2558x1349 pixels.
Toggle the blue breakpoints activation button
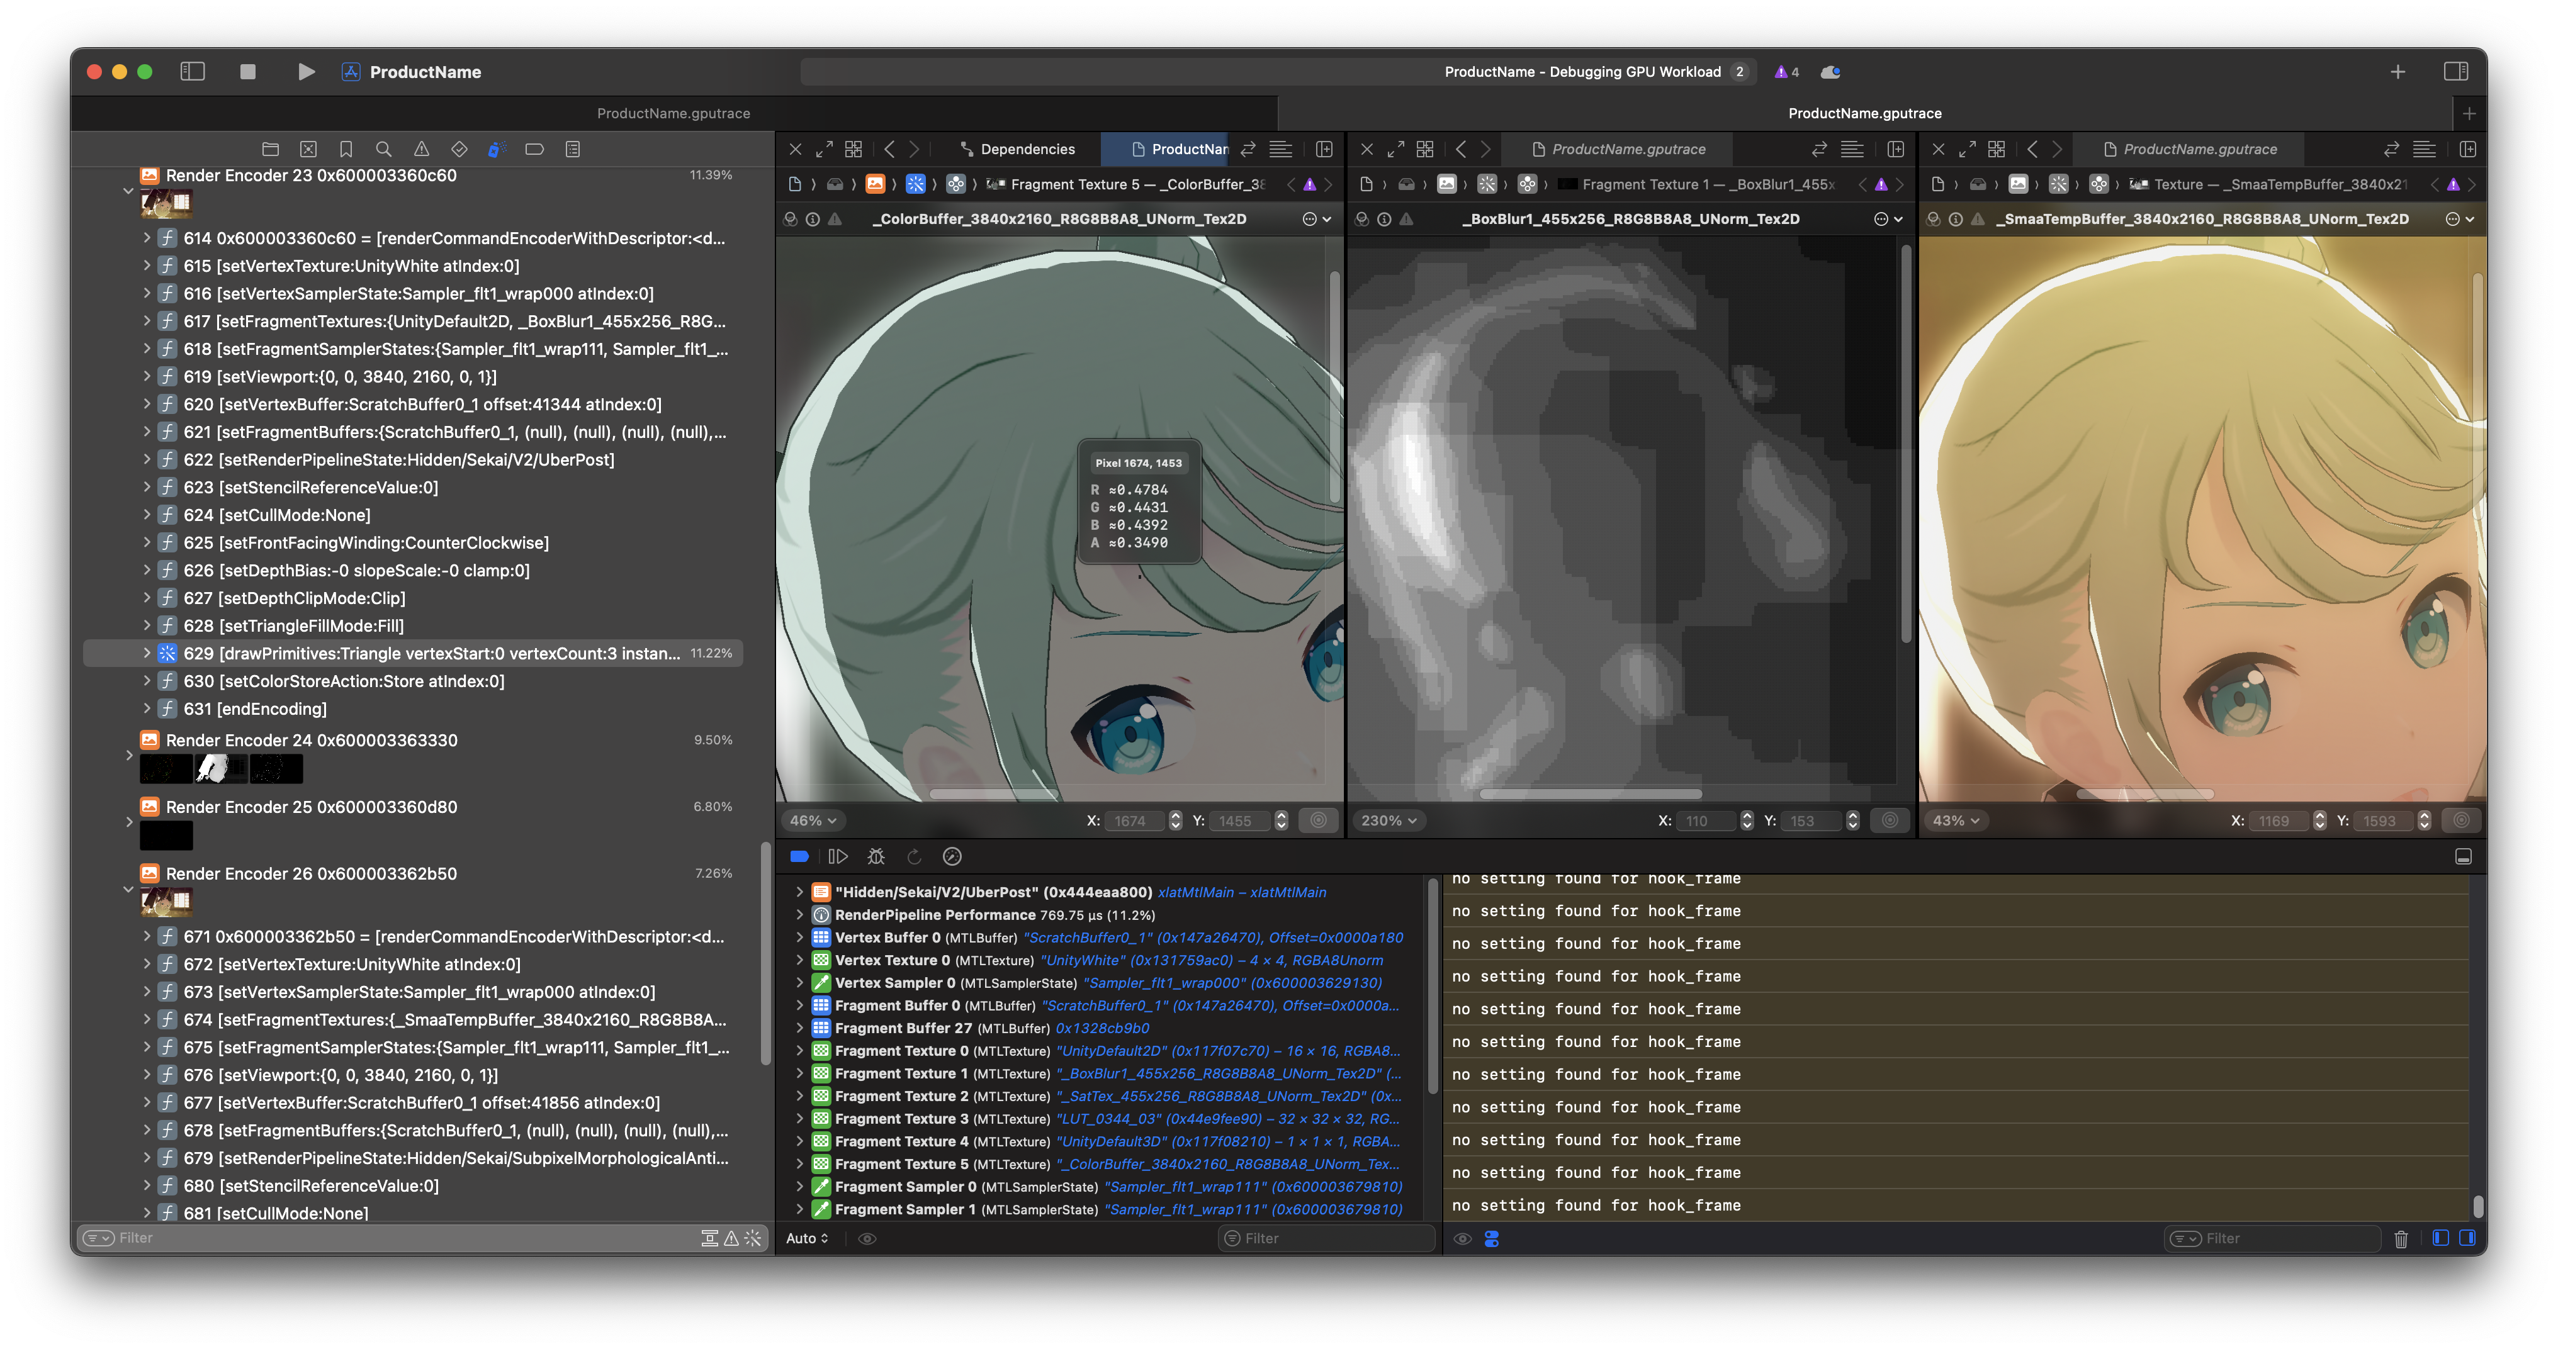799,856
